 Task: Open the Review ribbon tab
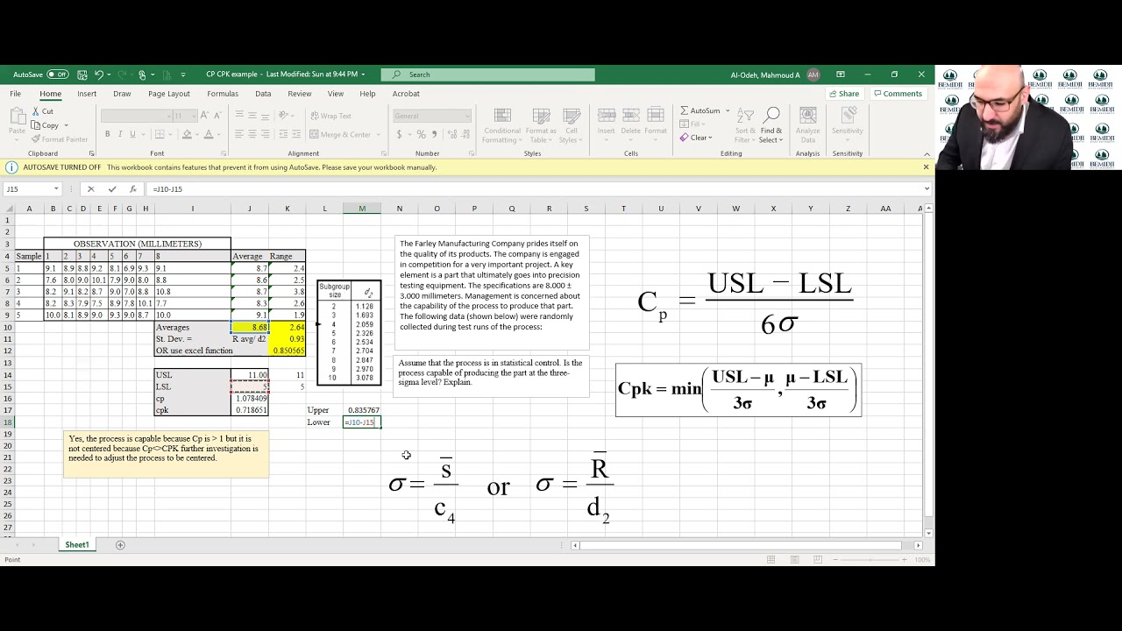(x=300, y=94)
